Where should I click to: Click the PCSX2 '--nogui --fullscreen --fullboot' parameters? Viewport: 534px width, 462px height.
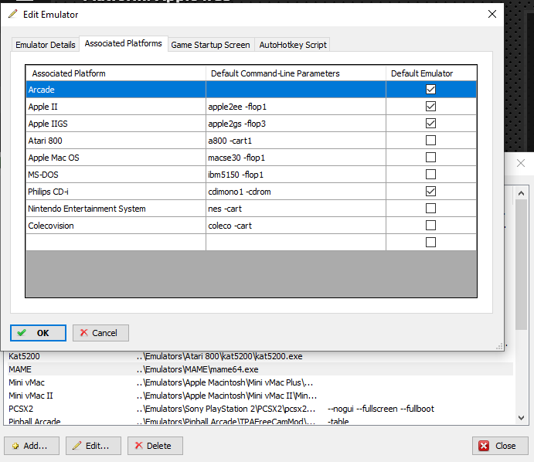point(381,409)
